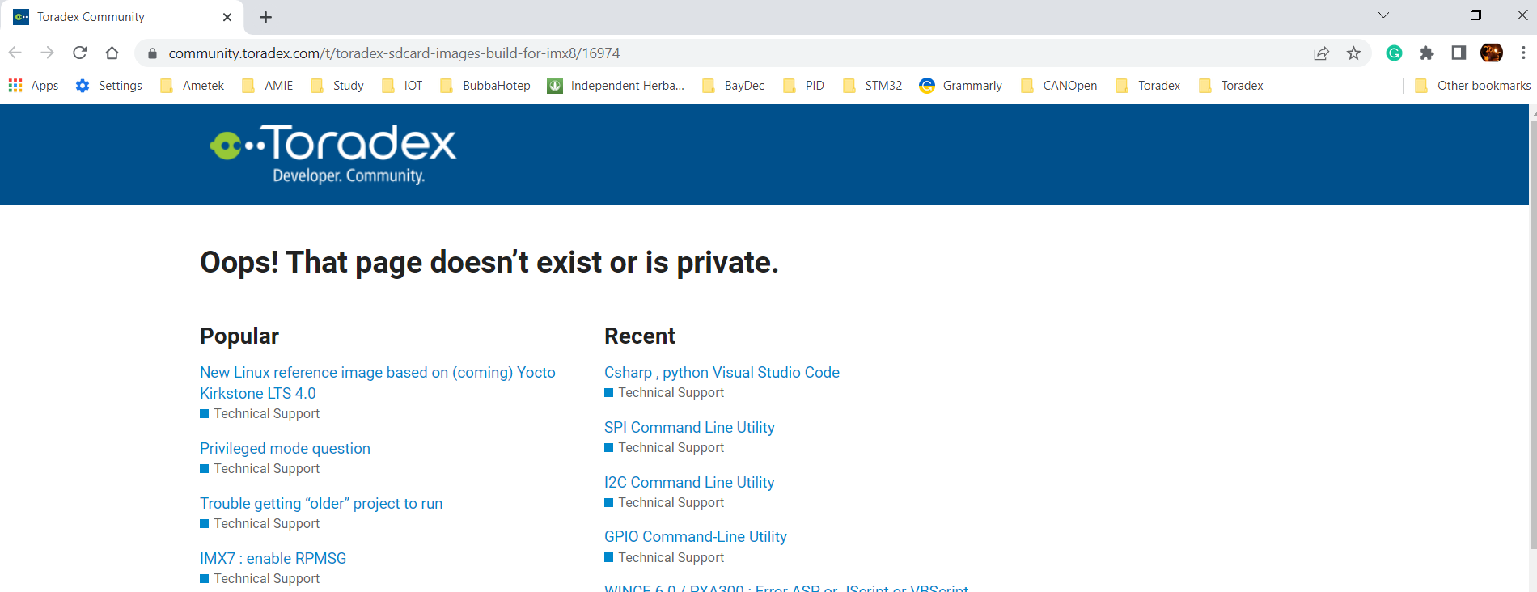Open the Extensions puzzle menu

click(1426, 53)
